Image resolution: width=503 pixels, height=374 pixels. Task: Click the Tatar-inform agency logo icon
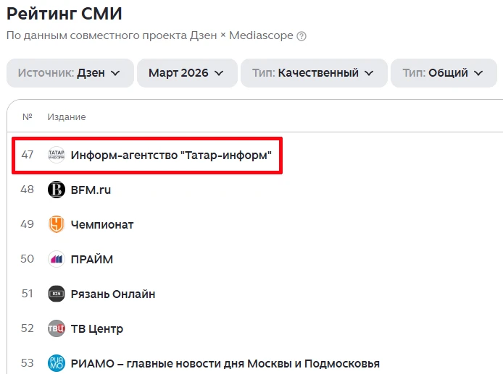(x=57, y=155)
